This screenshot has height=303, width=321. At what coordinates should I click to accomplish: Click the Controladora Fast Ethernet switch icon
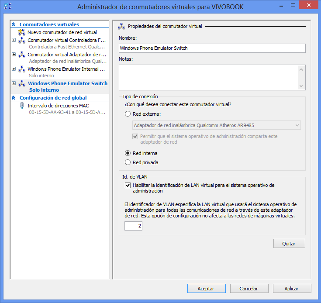tap(22, 40)
